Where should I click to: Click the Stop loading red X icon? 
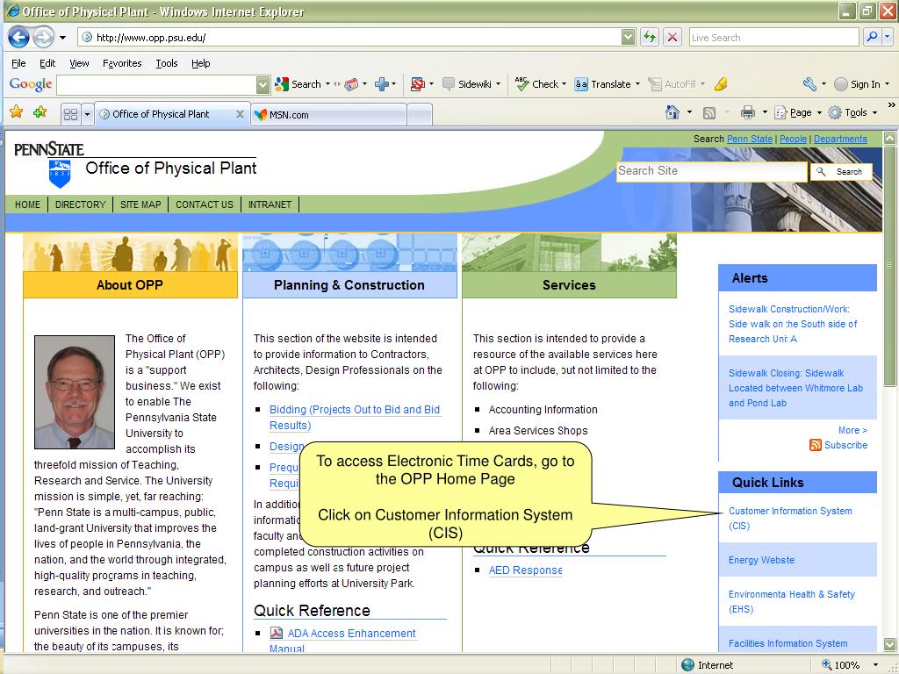point(672,37)
